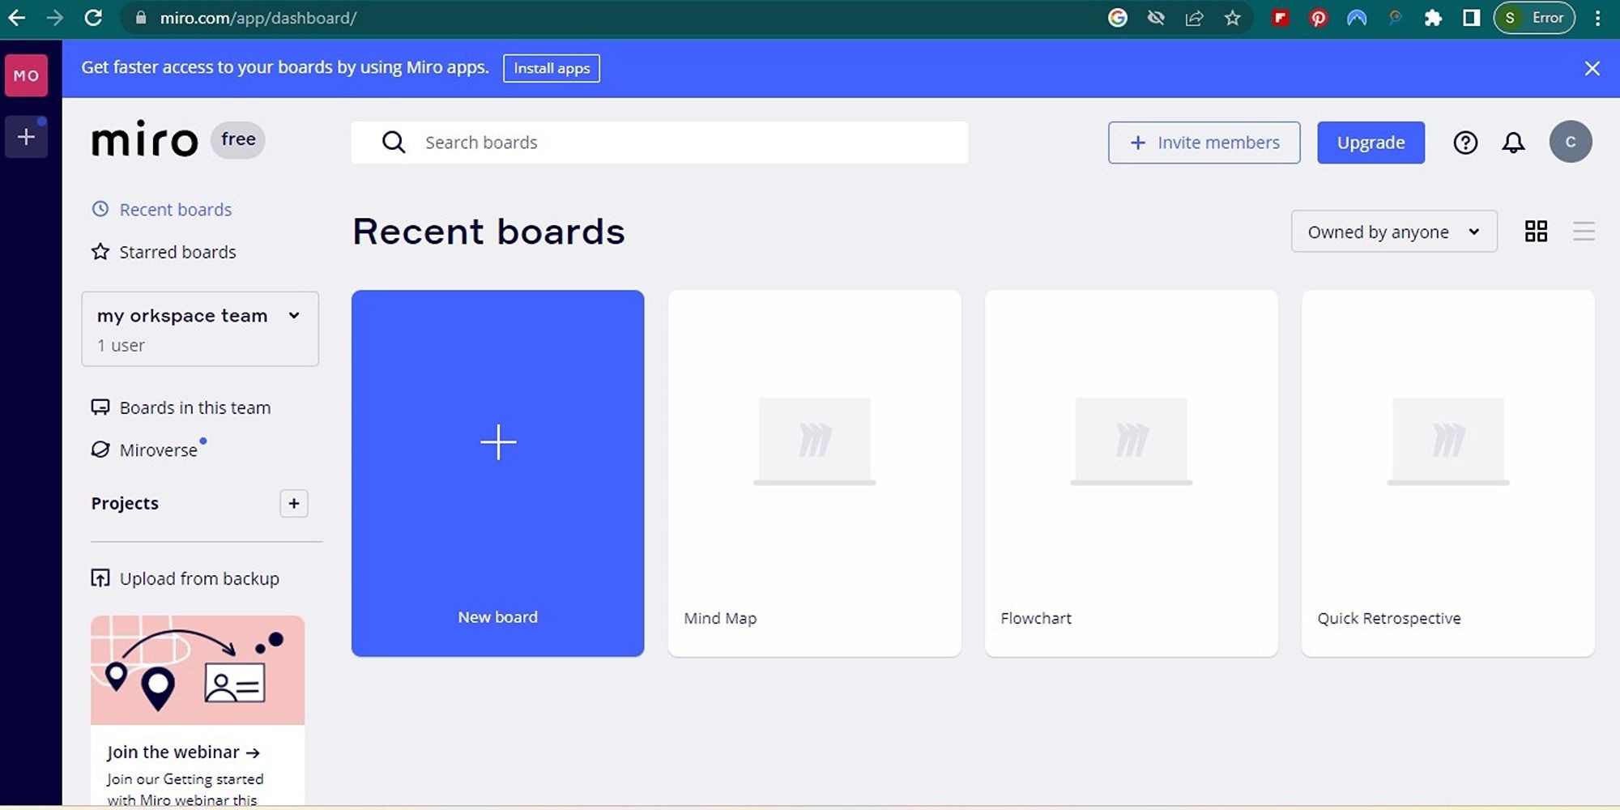Open Recent boards in sidebar
1620x810 pixels.
tap(161, 210)
